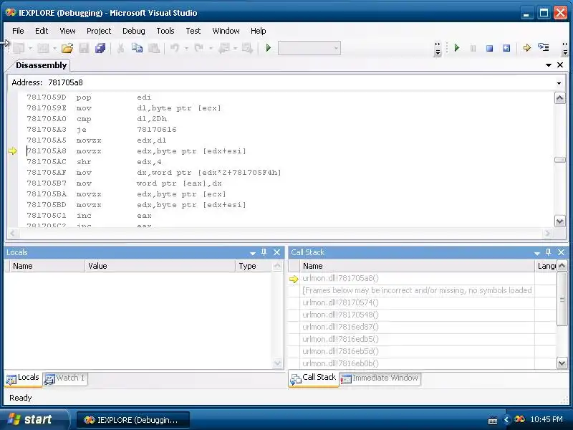This screenshot has width=573, height=430.
Task: Expand debug toolbar overflow options
Action: tap(565, 49)
